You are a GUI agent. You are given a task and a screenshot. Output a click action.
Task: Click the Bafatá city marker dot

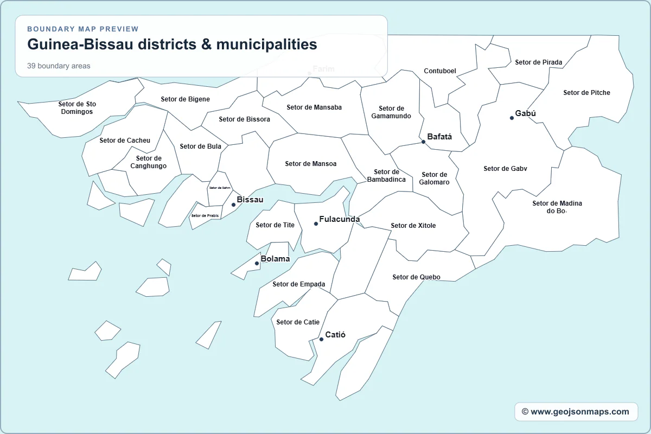[x=423, y=142]
